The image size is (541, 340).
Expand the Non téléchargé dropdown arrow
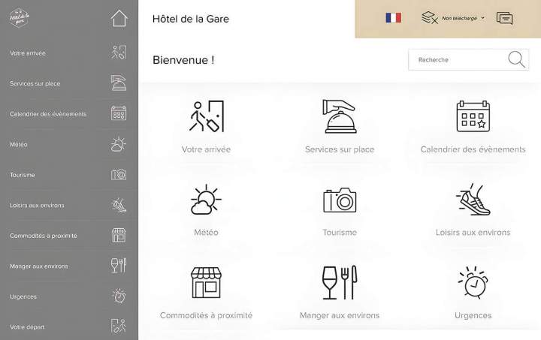[x=482, y=18]
